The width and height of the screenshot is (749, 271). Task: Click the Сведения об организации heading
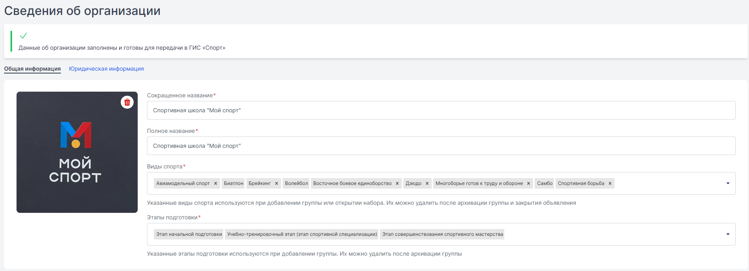pyautogui.click(x=82, y=11)
